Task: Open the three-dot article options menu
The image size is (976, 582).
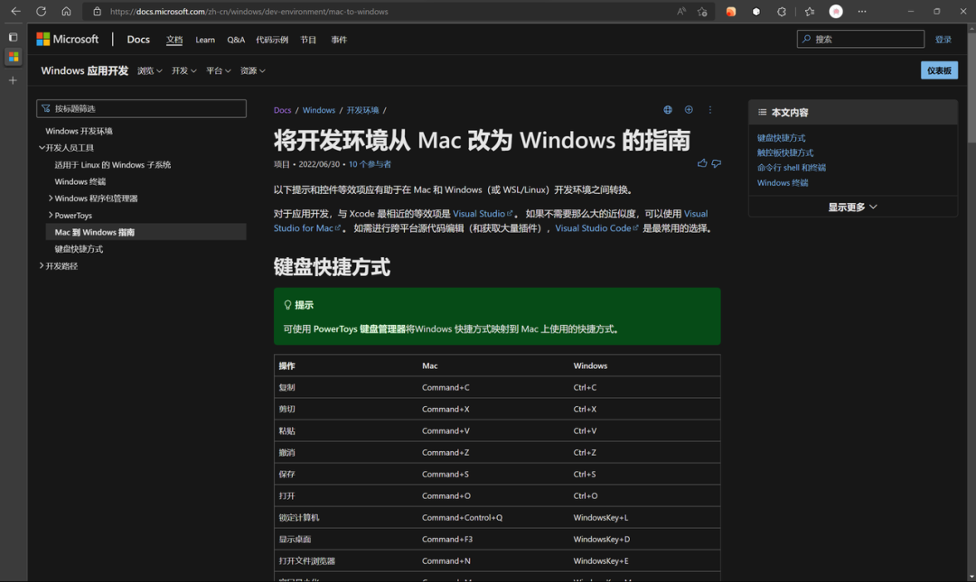Action: [710, 110]
